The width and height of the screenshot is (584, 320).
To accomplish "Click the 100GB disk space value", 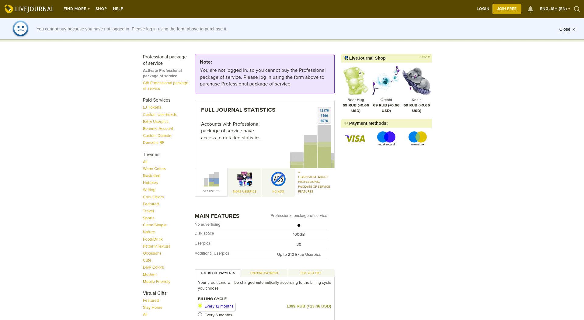I will (299, 235).
